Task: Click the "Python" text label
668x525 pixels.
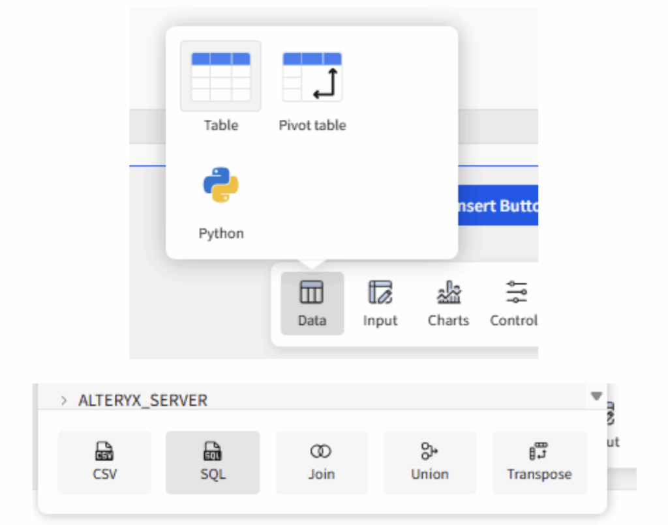Action: point(220,234)
